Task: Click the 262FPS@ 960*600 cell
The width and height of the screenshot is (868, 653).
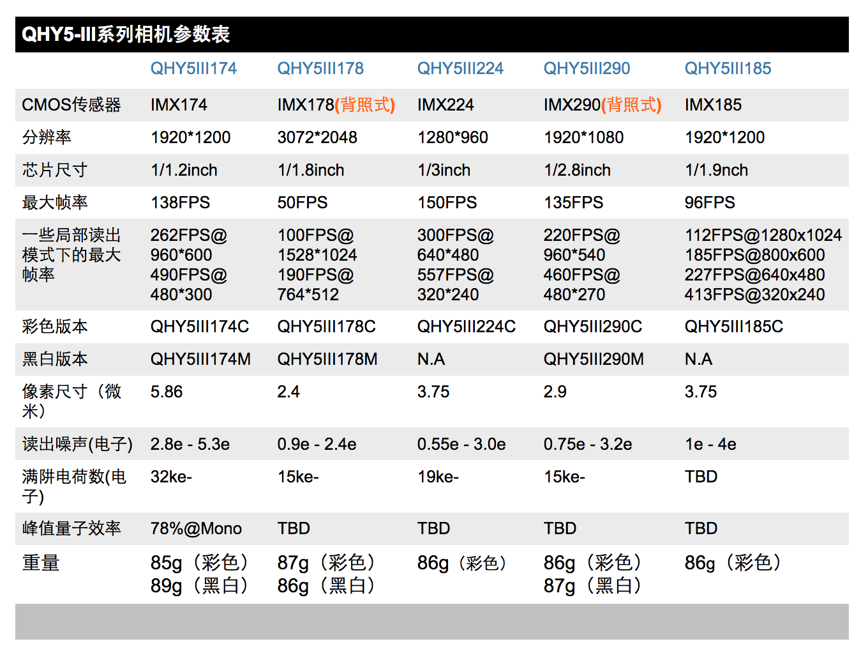Action: click(x=189, y=245)
